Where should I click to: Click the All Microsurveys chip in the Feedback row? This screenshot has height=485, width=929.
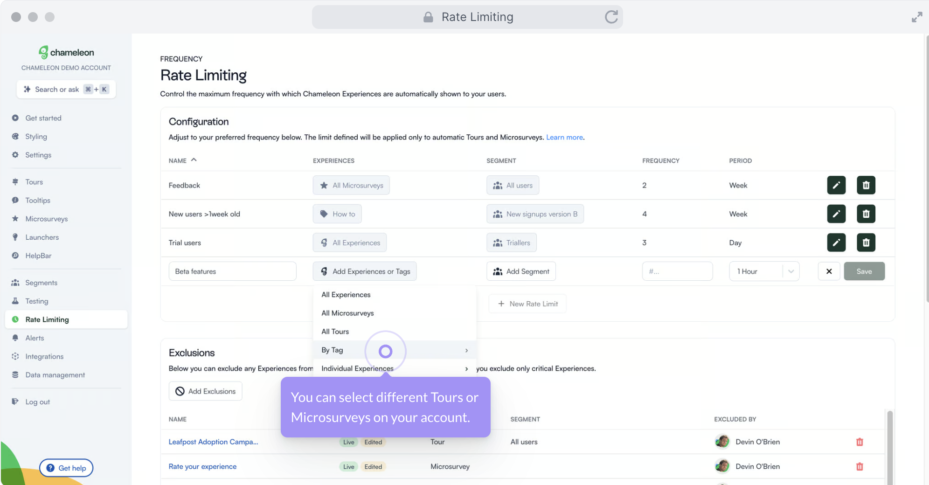pos(351,185)
